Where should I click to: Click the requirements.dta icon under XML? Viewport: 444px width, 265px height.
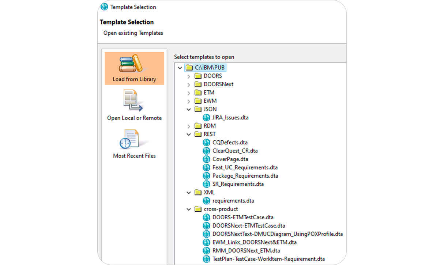click(x=206, y=201)
